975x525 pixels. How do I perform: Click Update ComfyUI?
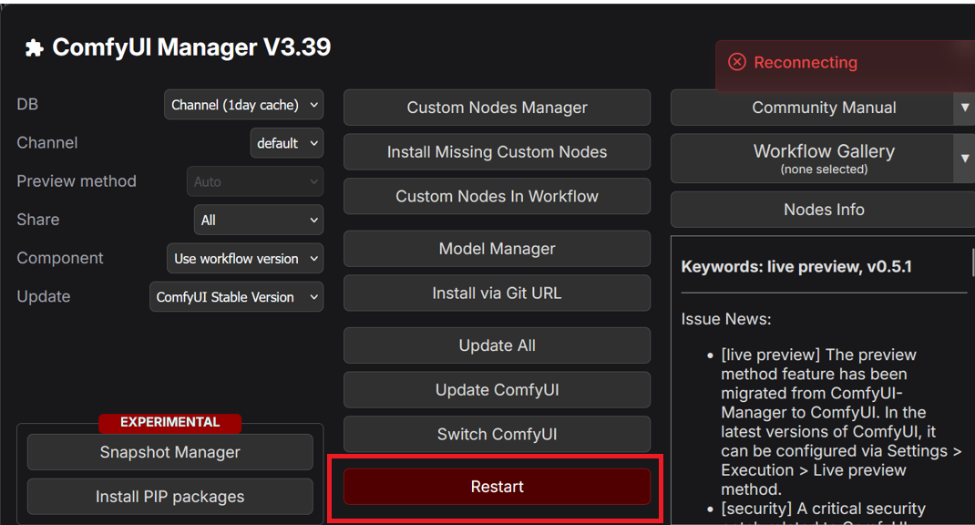497,390
